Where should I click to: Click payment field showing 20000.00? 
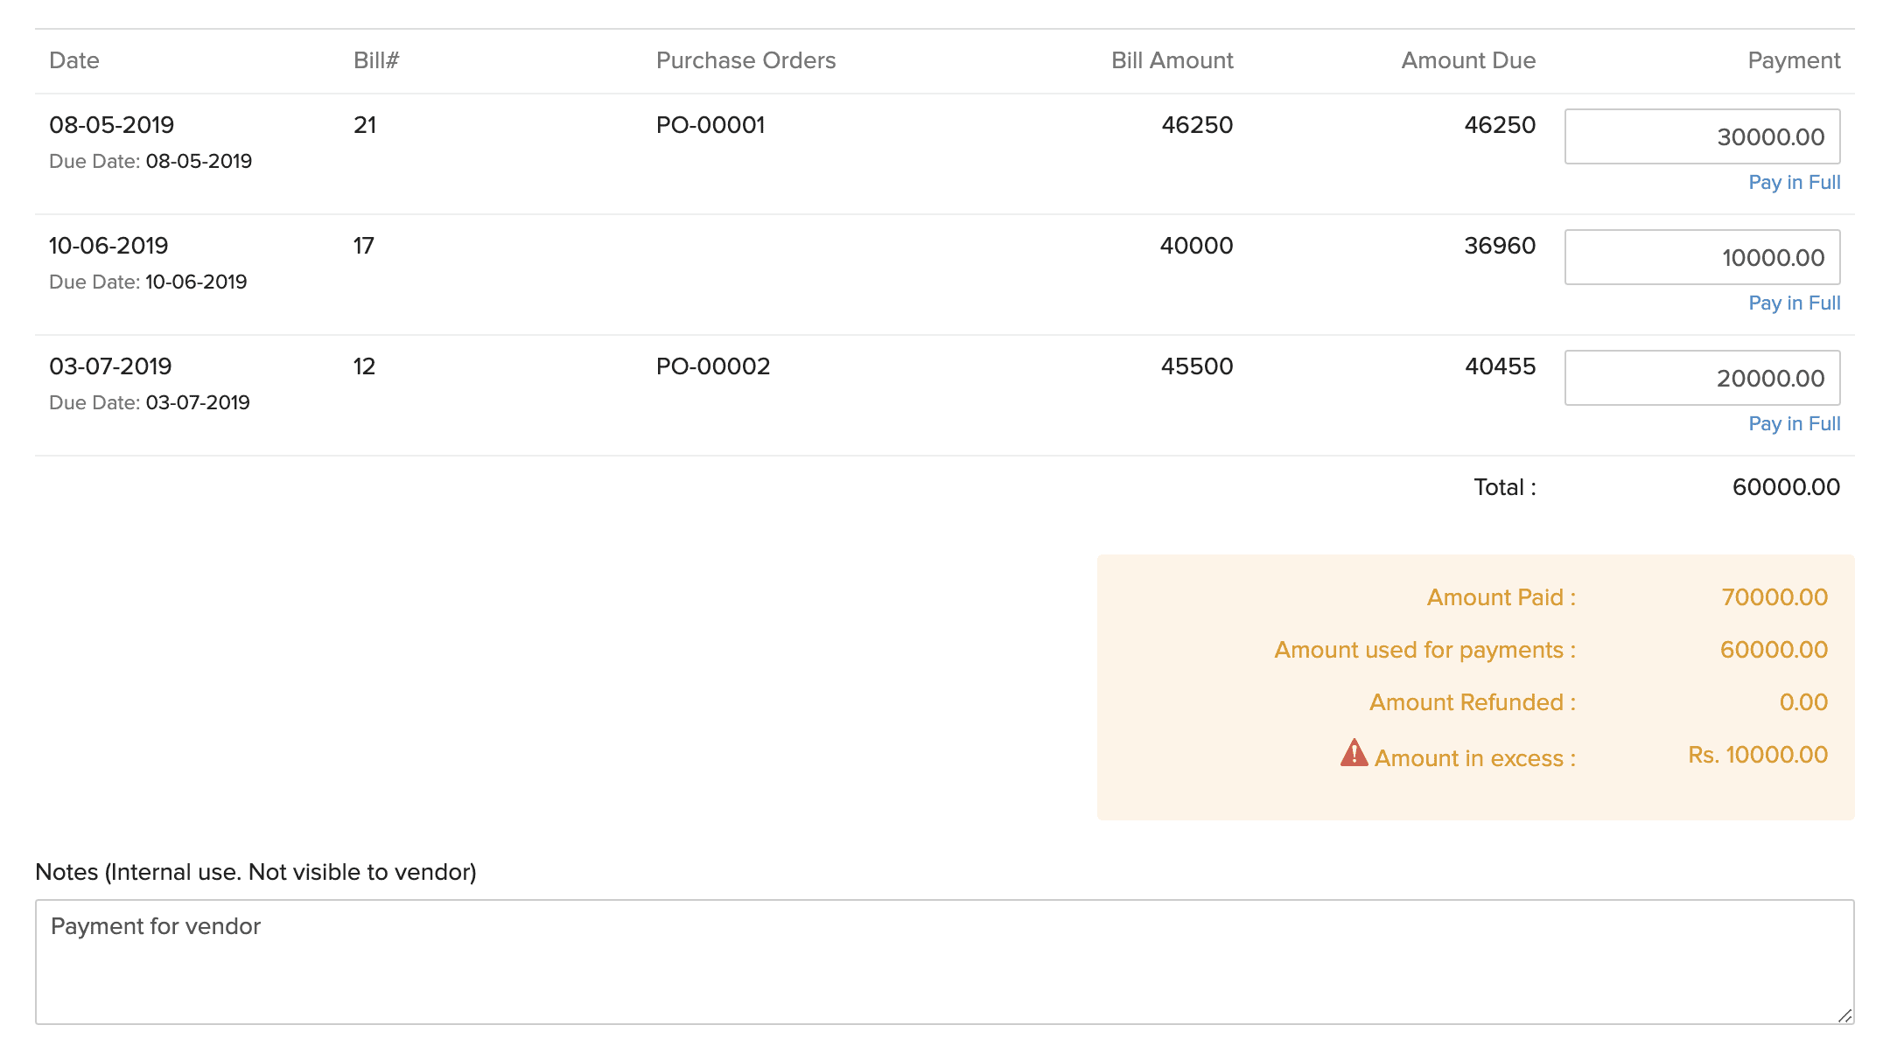pyautogui.click(x=1702, y=378)
